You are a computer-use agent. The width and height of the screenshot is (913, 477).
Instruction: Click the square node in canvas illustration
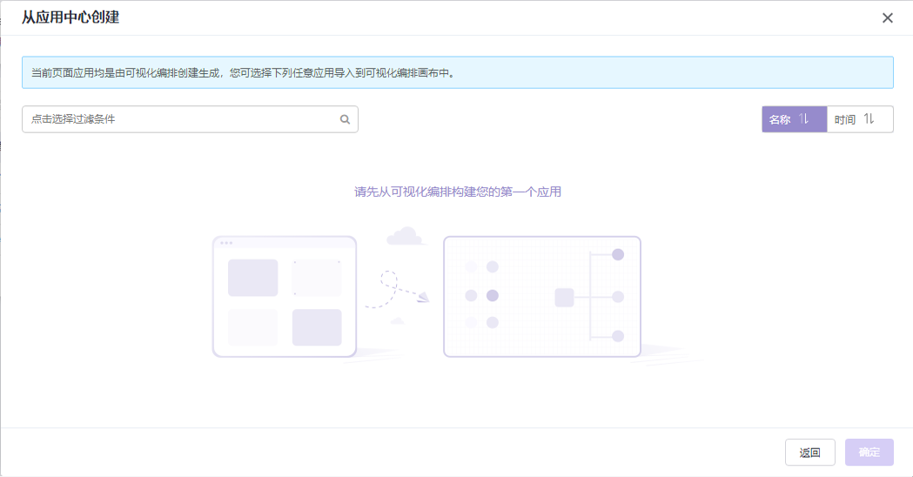point(564,297)
